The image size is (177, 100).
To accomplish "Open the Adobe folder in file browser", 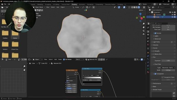I will 15,35.
